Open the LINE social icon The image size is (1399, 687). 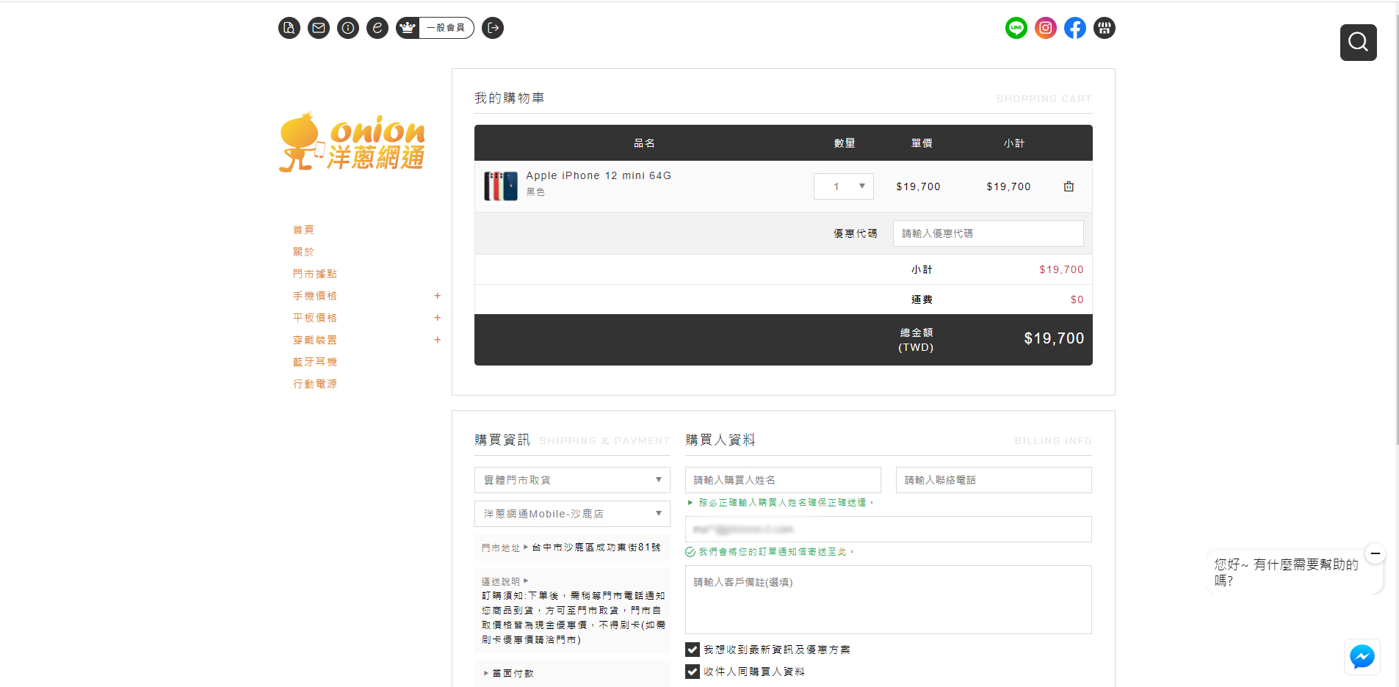[1016, 28]
